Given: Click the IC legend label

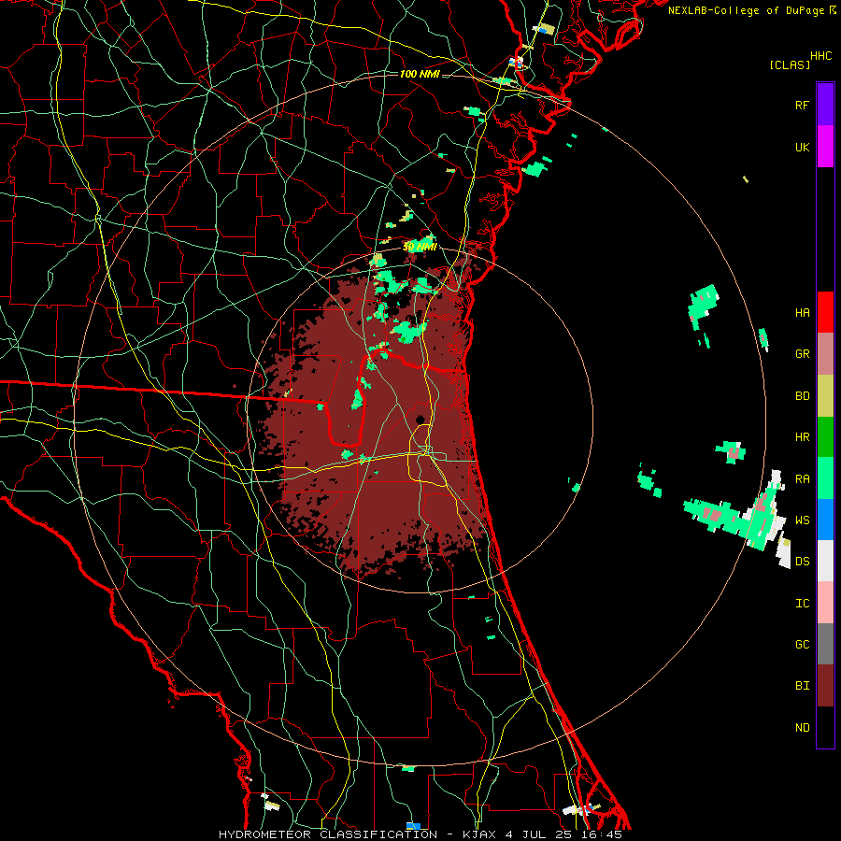Looking at the screenshot, I should 803,604.
